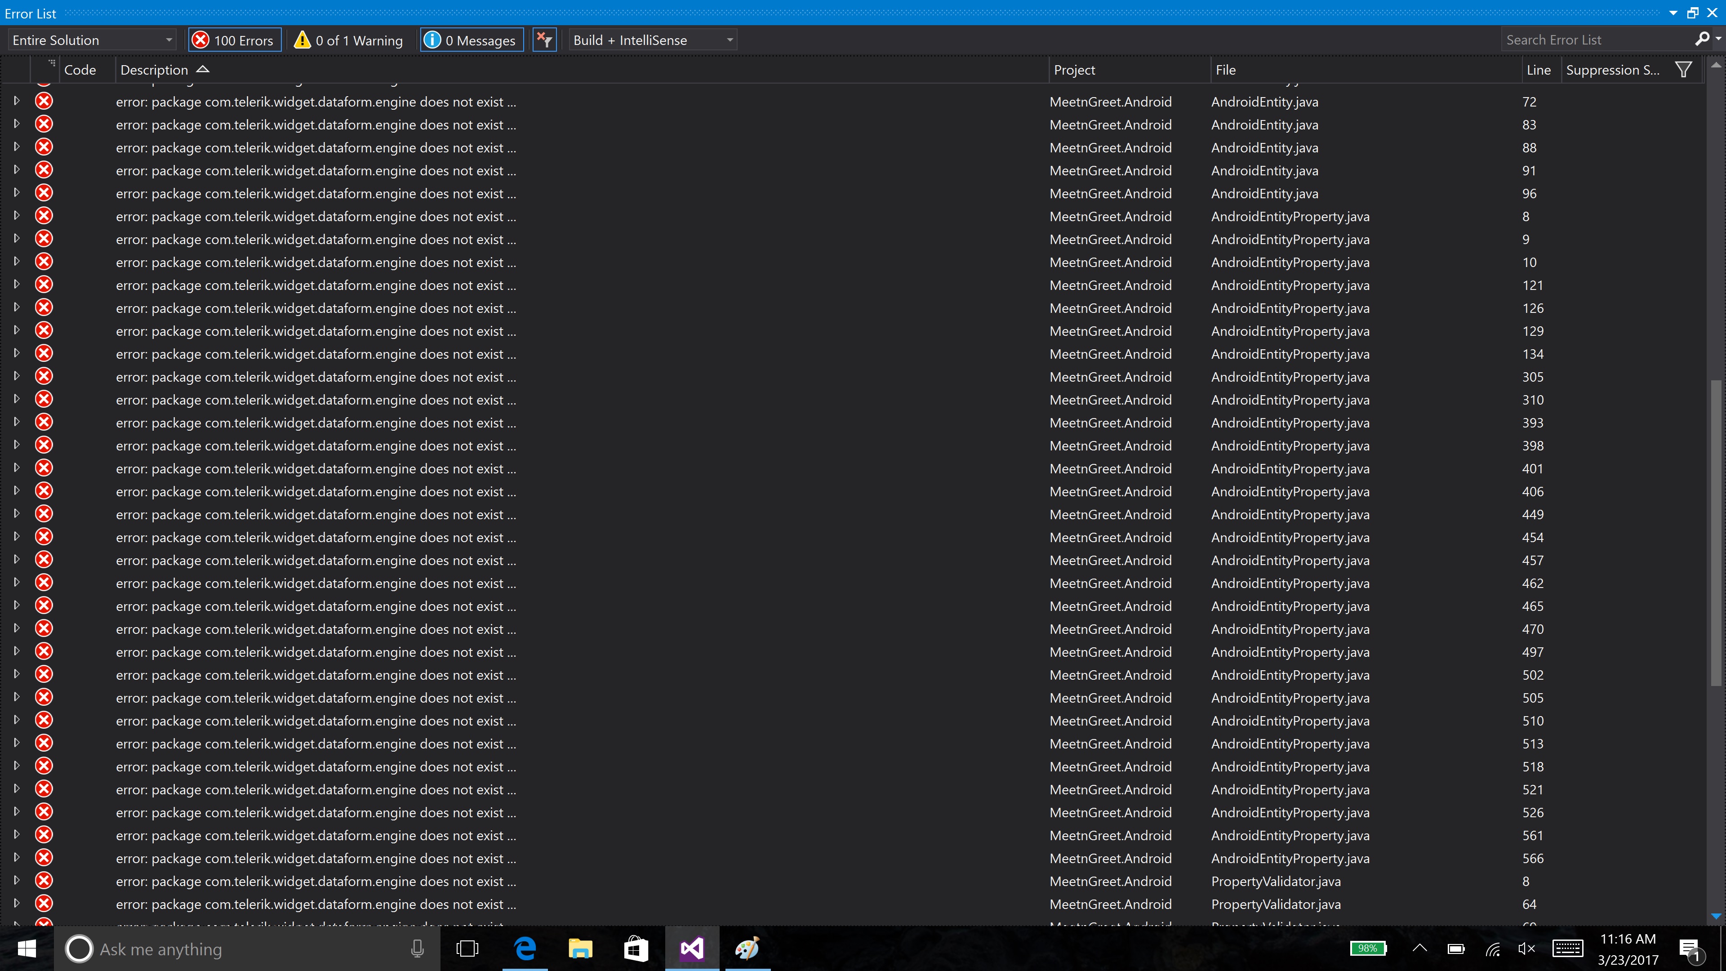Toggle the 100 Errors filter
1726x971 pixels.
coord(233,40)
